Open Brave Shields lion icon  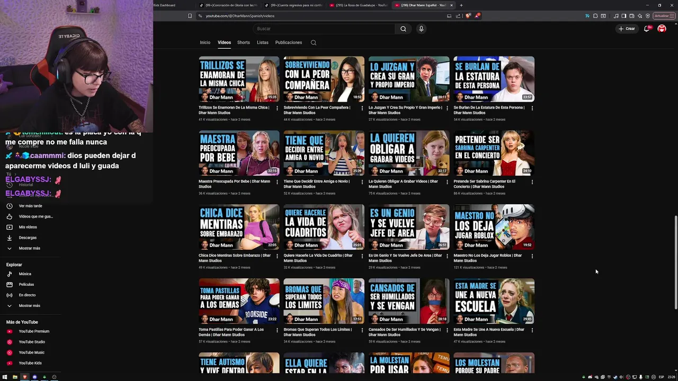click(468, 16)
